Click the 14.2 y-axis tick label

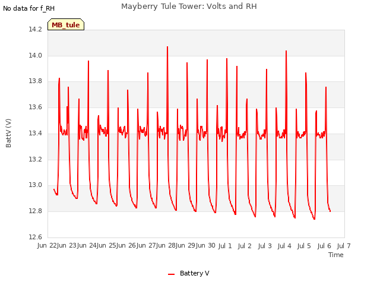[36, 30]
